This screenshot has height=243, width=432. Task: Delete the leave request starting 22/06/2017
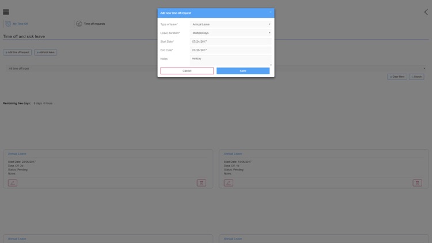click(x=202, y=183)
